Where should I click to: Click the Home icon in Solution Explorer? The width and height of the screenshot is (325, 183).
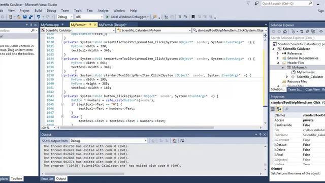[x=285, y=32]
